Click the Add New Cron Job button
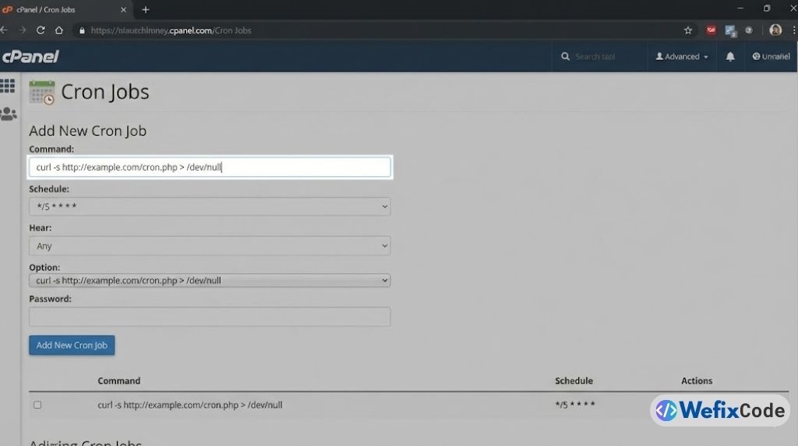The image size is (798, 446). pyautogui.click(x=72, y=345)
